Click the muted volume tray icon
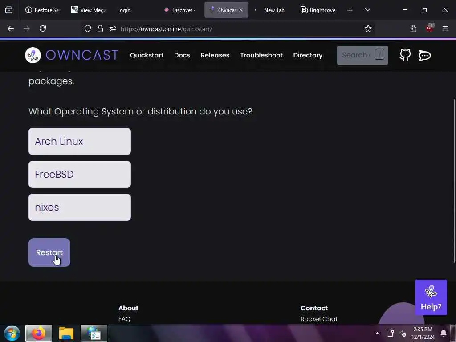The width and height of the screenshot is (456, 342). pos(403,333)
